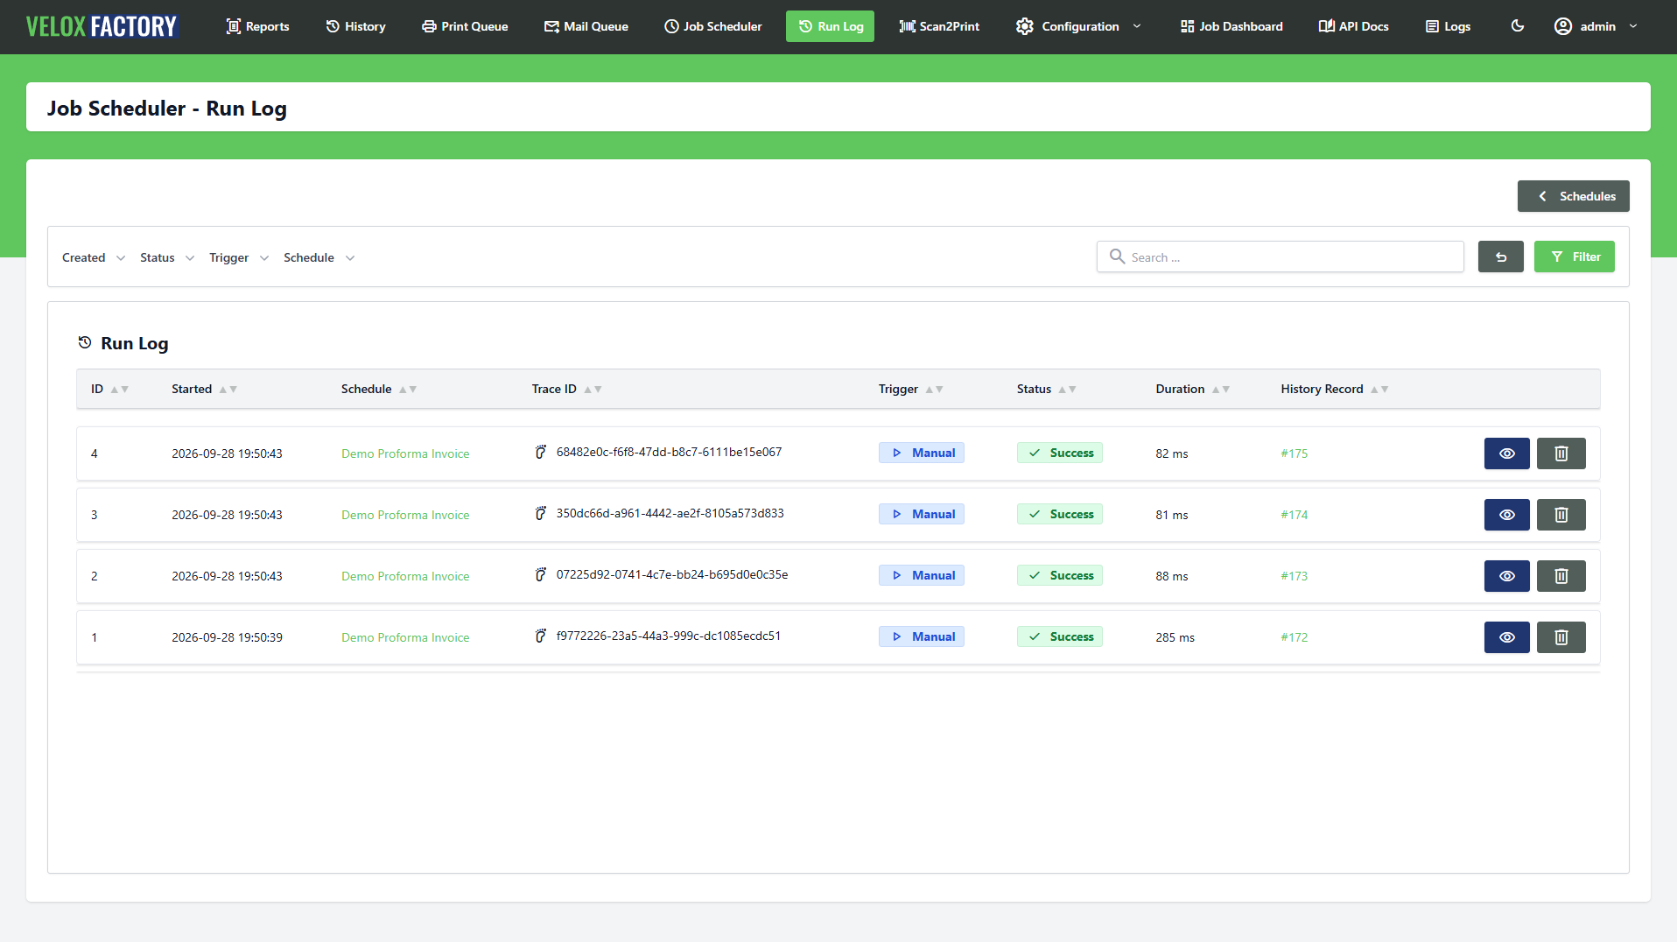Go to Job Dashboard in the navbar
The image size is (1677, 942).
coord(1231,26)
